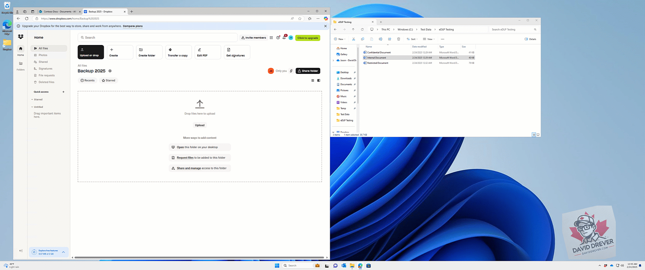Dismiss the Dropbox upgrade banner

pyautogui.click(x=325, y=26)
